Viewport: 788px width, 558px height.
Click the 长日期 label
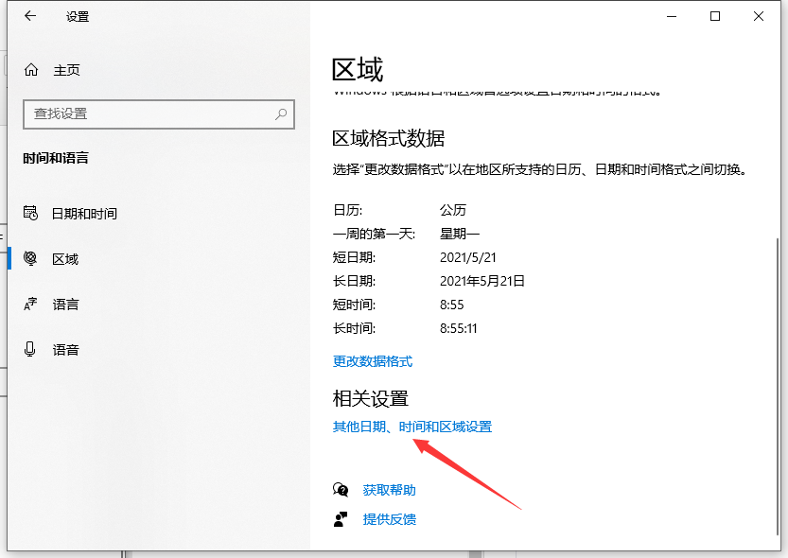tap(354, 281)
